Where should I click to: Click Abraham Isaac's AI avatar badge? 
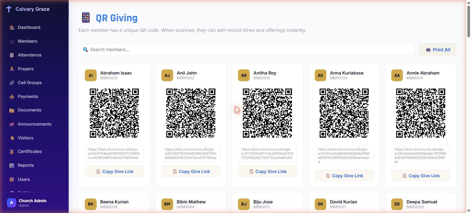91,75
